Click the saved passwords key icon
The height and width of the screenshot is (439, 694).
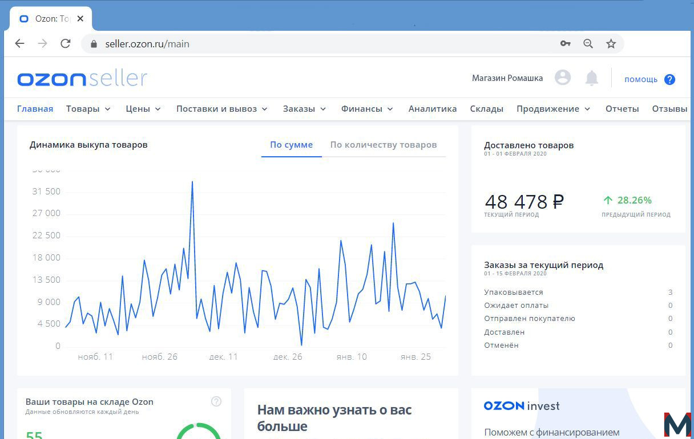[x=566, y=44]
